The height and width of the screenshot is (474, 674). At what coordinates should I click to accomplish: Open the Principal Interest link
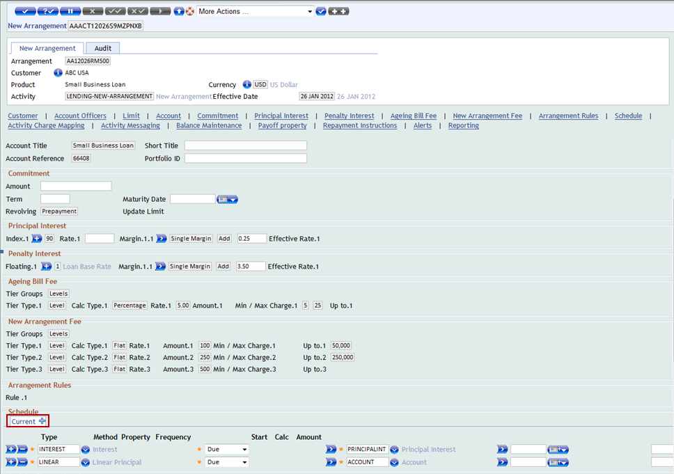[x=281, y=116]
